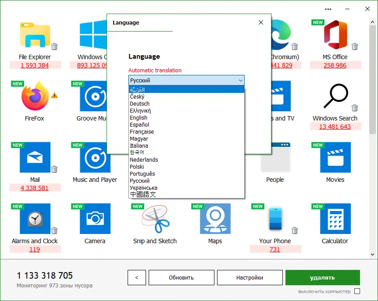Select the People app icon
This screenshot has width=378, height=301.
pyautogui.click(x=275, y=157)
